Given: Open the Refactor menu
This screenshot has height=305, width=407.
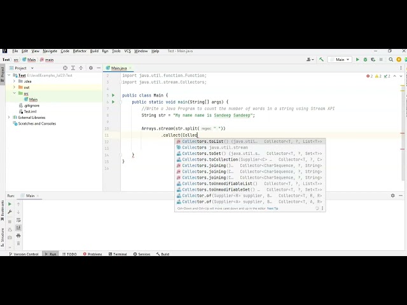Looking at the screenshot, I should (79, 51).
